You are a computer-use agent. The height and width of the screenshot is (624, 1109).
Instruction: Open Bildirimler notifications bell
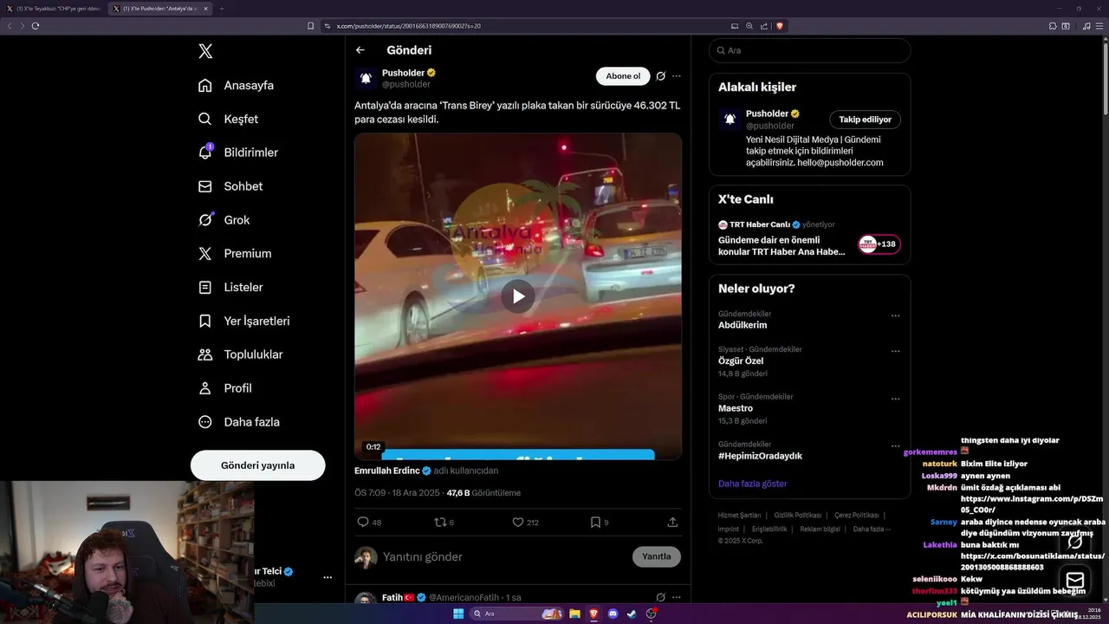tap(205, 152)
